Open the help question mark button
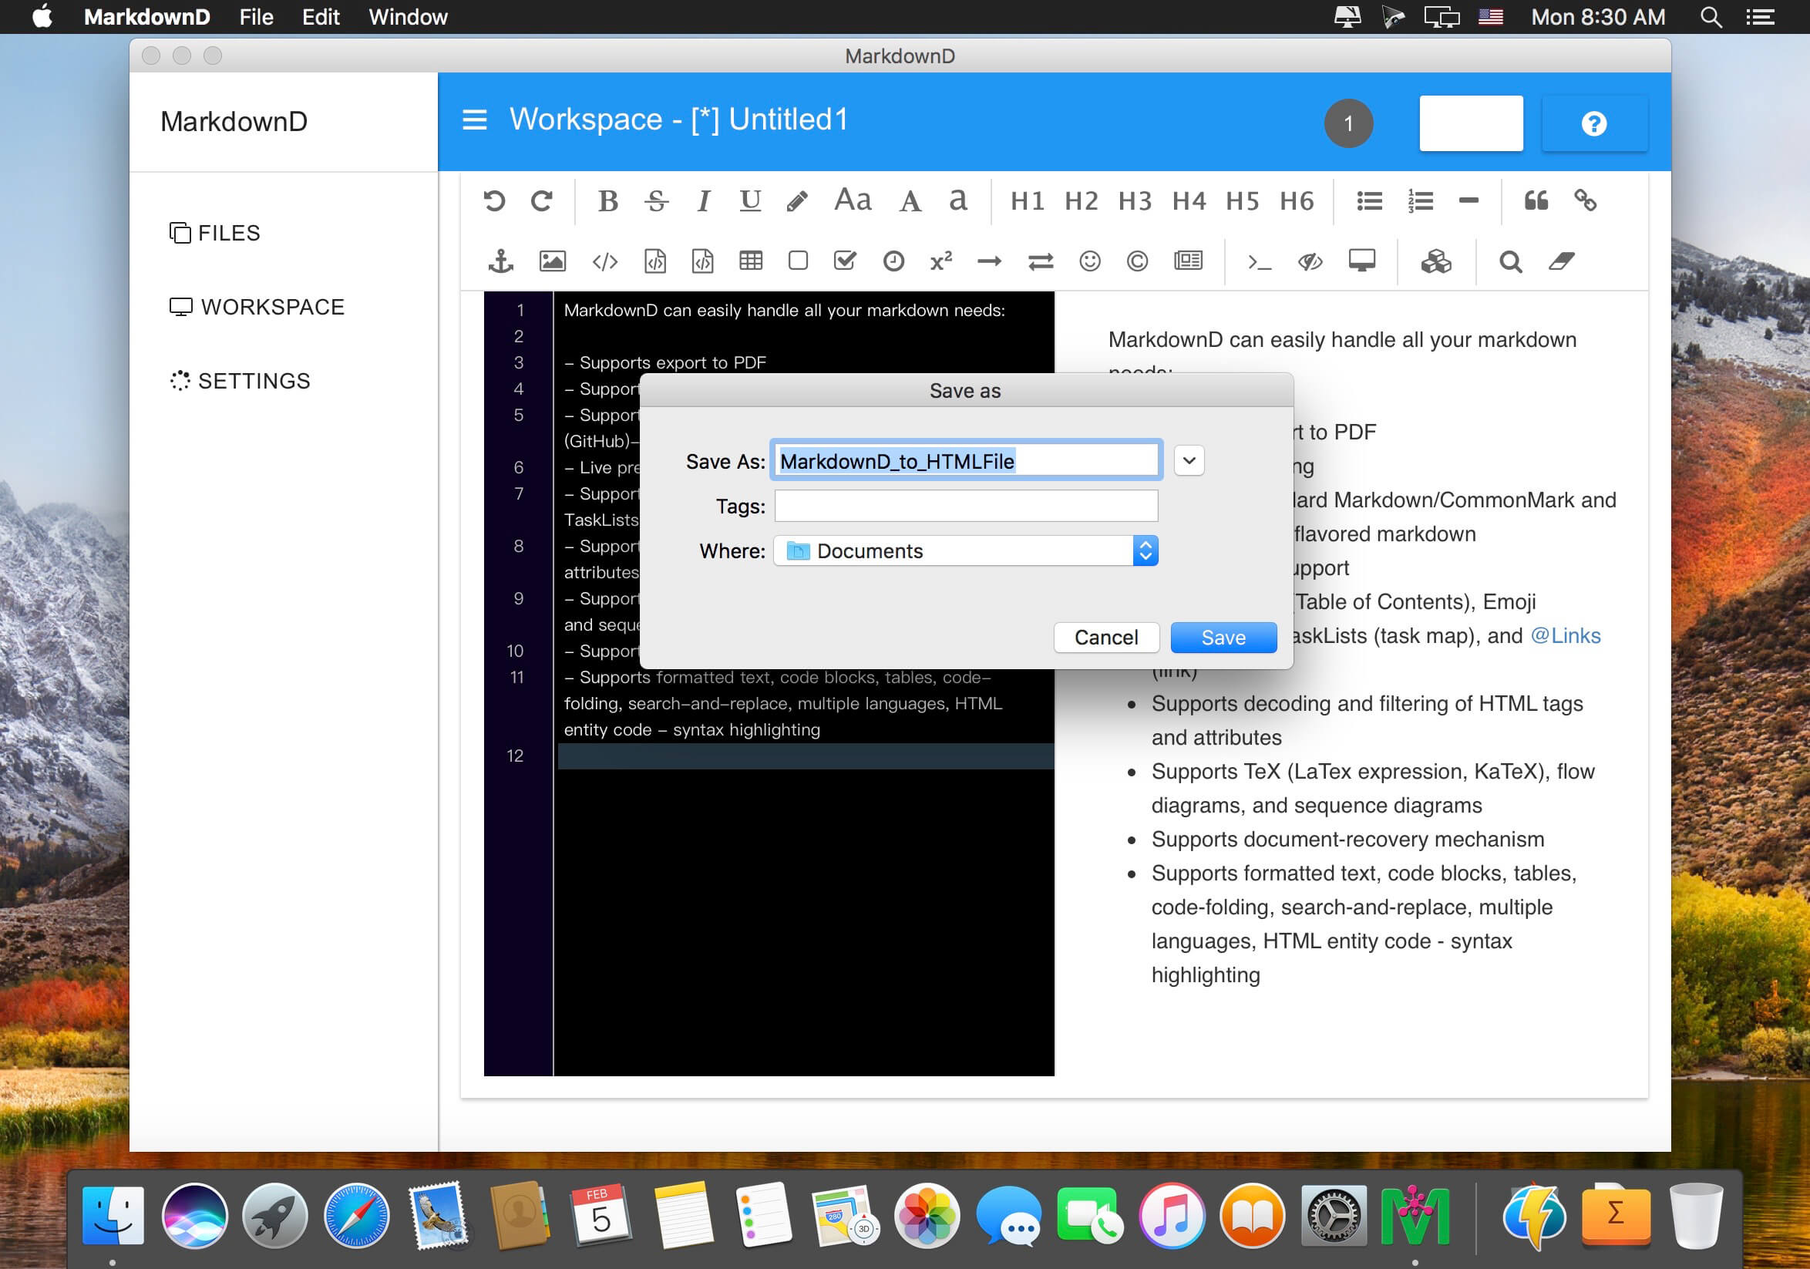The height and width of the screenshot is (1269, 1810). [x=1594, y=124]
